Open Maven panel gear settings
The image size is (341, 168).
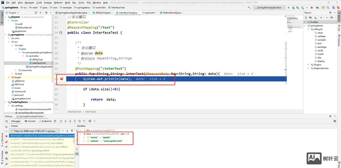(330, 13)
